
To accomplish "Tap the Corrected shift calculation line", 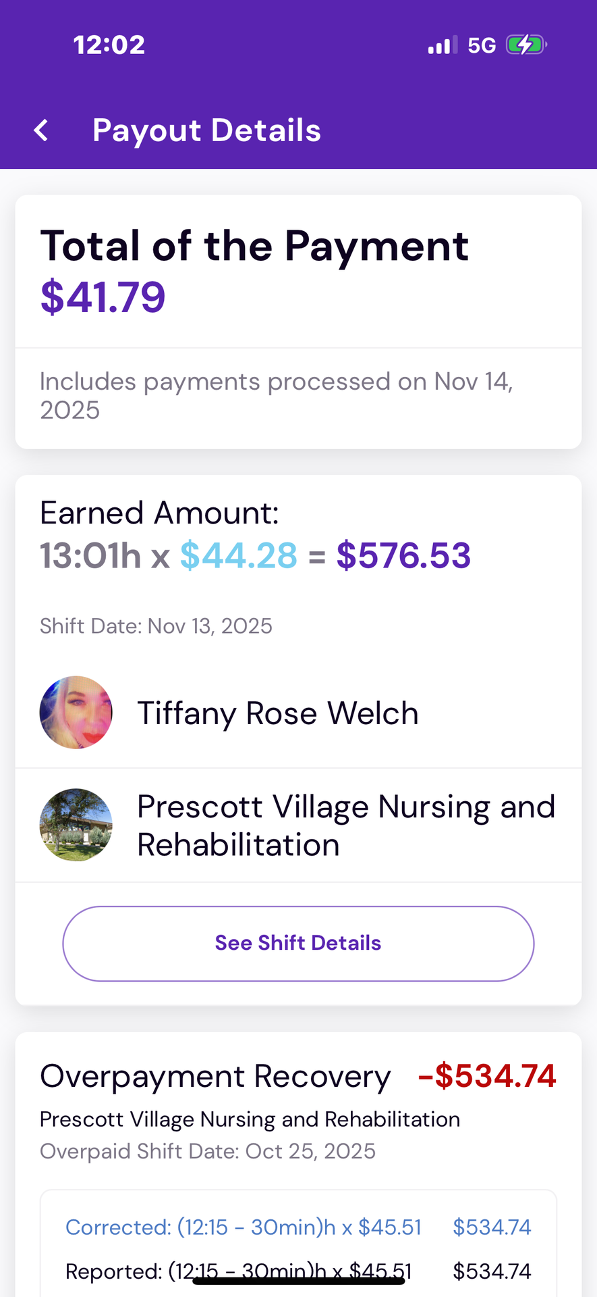I will point(244,1227).
